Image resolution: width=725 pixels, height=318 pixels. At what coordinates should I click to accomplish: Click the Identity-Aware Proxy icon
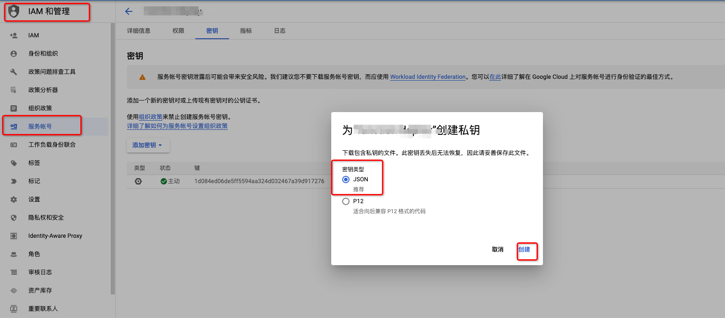coord(14,236)
